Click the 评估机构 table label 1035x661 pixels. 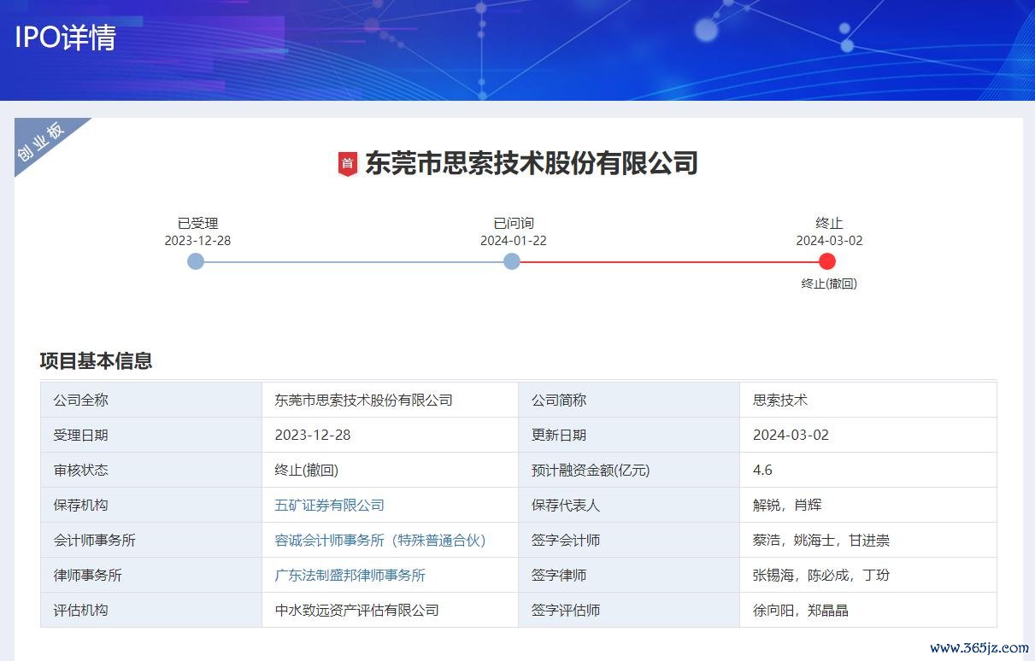81,611
